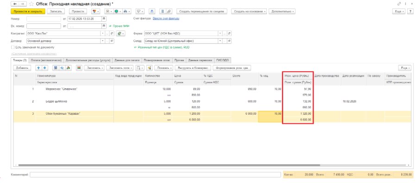Image resolution: width=417 pixels, height=183 pixels.
Task: Add document to favorites with star icon
Action: [x=32, y=4]
